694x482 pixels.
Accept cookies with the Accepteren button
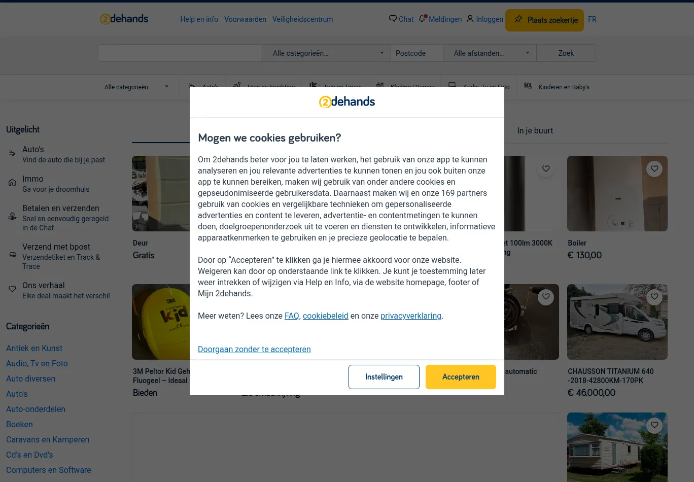coord(461,377)
